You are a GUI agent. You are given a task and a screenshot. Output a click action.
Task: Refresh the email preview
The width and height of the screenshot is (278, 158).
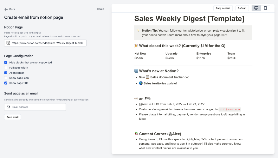pyautogui.click(x=242, y=8)
